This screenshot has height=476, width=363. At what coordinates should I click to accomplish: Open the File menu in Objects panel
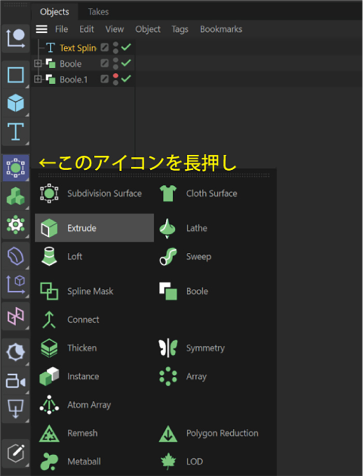pos(62,29)
